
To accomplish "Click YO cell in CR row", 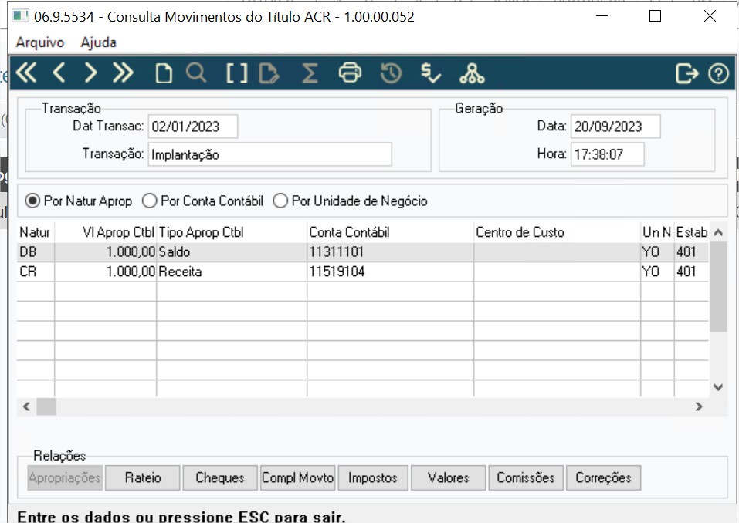I will point(657,272).
